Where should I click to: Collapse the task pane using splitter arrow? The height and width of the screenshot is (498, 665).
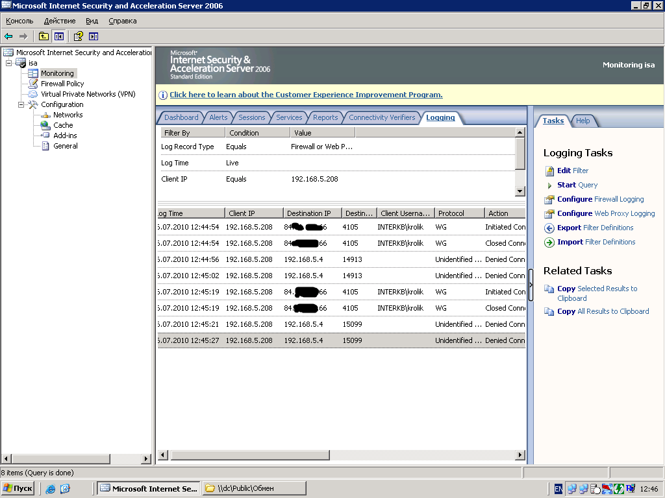(x=531, y=285)
